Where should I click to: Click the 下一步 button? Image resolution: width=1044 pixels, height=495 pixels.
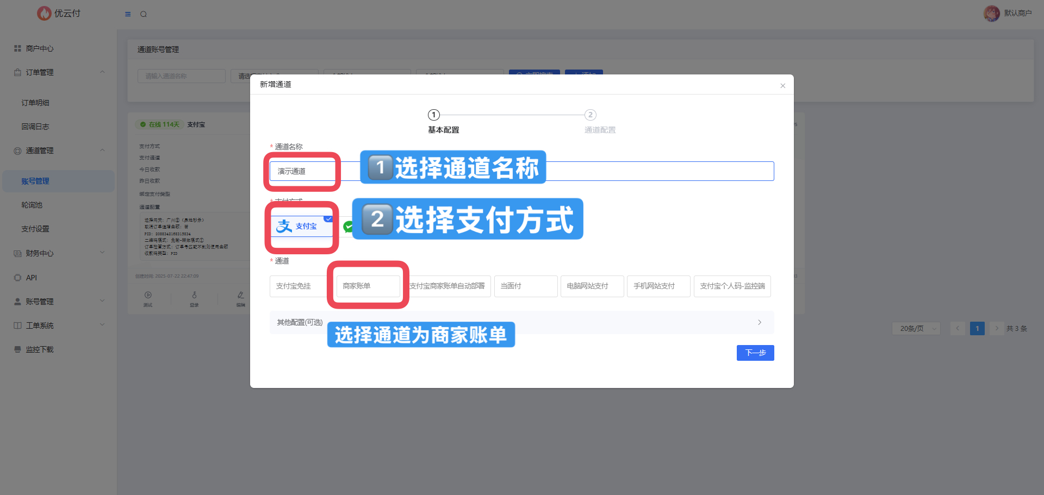(x=755, y=353)
